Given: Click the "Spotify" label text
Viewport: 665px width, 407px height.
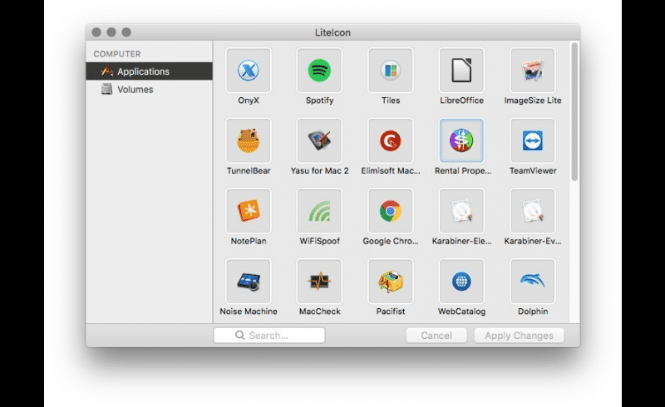Looking at the screenshot, I should click(319, 101).
